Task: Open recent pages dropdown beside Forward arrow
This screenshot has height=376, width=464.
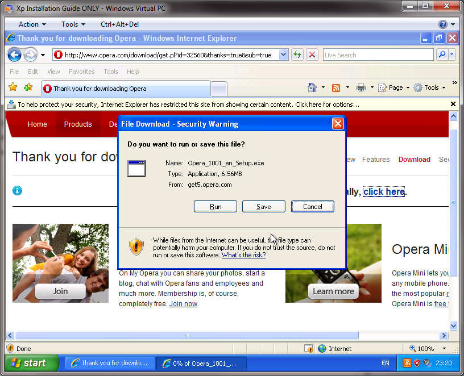Action: [x=43, y=55]
